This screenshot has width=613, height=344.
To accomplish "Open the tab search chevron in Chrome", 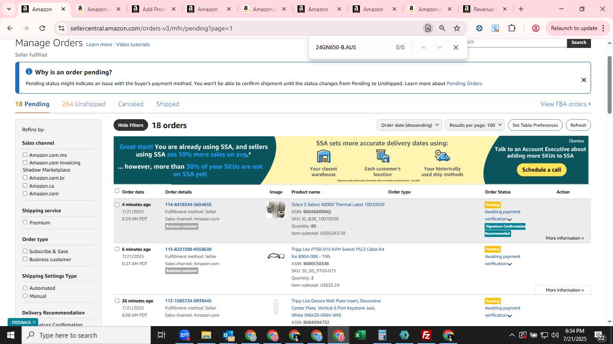I will (x=9, y=9).
